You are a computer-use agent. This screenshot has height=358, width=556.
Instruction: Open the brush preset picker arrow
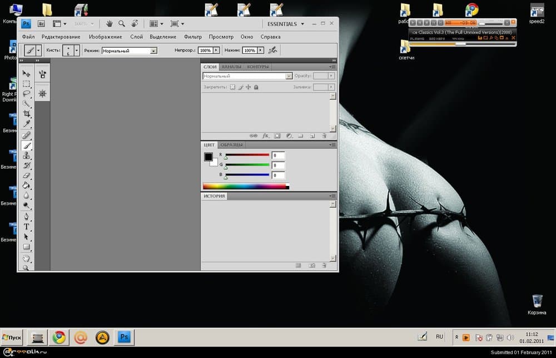pyautogui.click(x=77, y=50)
